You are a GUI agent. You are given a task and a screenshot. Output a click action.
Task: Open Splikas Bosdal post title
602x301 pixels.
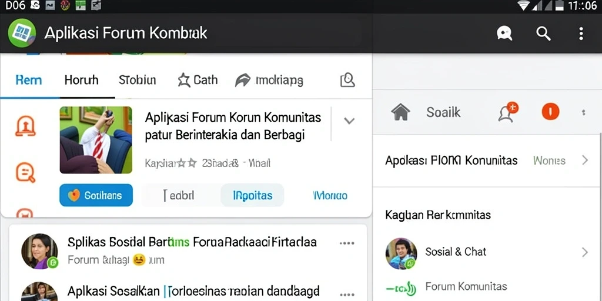click(x=192, y=242)
